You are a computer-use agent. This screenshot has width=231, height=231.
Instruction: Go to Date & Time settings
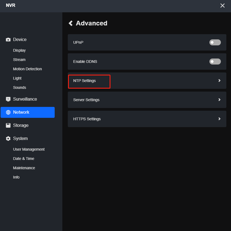pyautogui.click(x=24, y=159)
